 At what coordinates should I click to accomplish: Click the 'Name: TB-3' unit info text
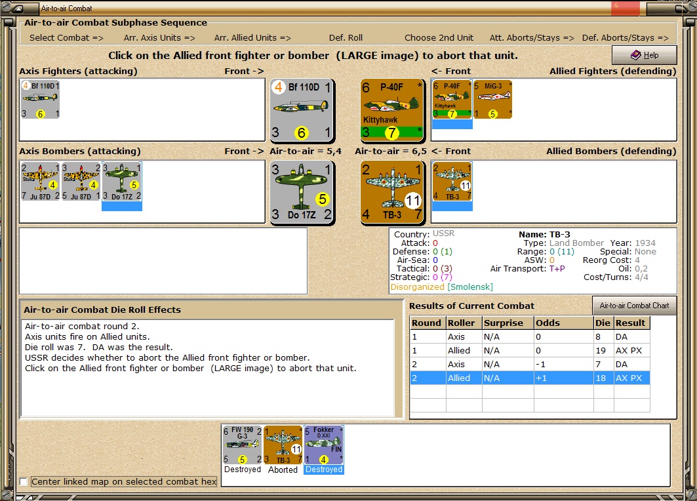point(544,234)
